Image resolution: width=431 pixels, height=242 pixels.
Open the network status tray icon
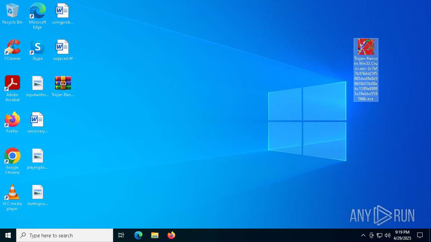point(379,235)
